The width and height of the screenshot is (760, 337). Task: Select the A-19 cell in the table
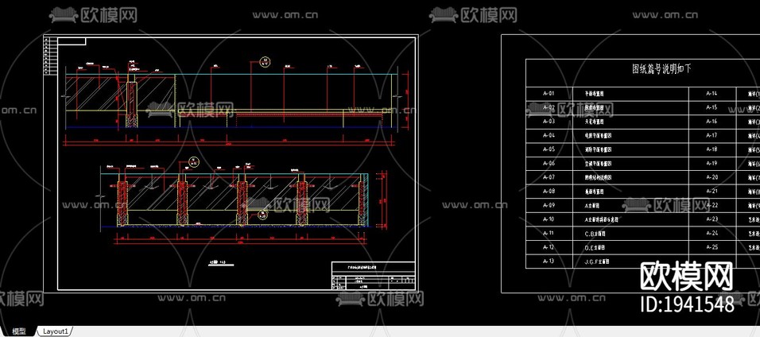pos(712,164)
